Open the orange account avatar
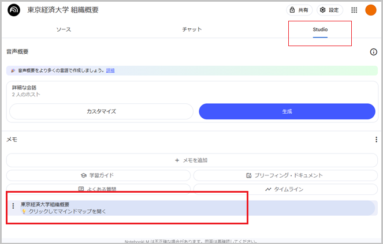The width and height of the screenshot is (383, 244). coord(370,10)
